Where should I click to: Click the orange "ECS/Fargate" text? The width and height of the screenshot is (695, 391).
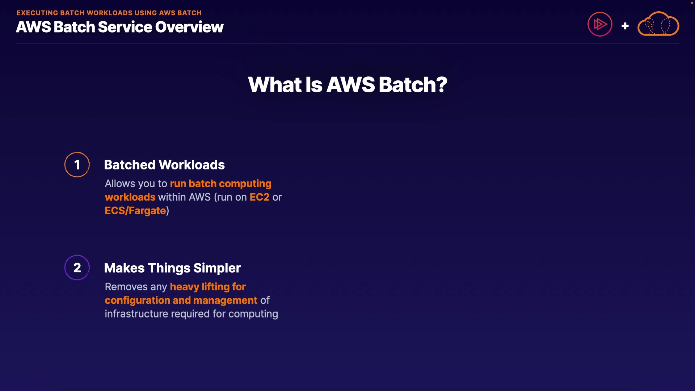tap(135, 211)
